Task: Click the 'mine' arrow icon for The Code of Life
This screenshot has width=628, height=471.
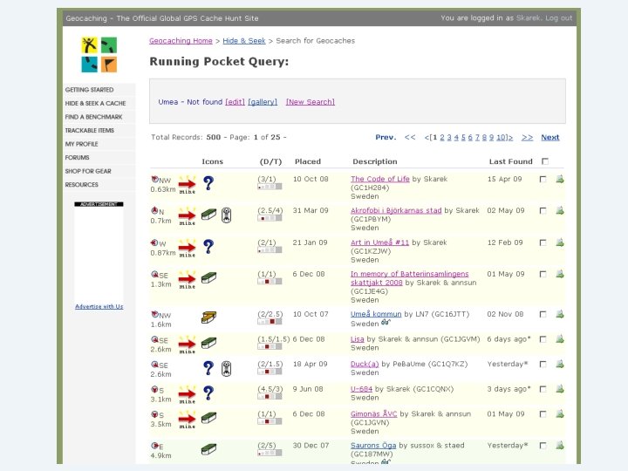Action: [x=187, y=185]
